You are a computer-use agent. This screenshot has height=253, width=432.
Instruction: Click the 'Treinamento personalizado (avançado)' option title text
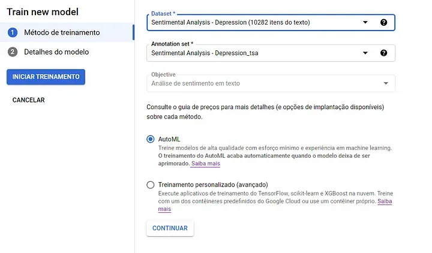[x=213, y=185]
